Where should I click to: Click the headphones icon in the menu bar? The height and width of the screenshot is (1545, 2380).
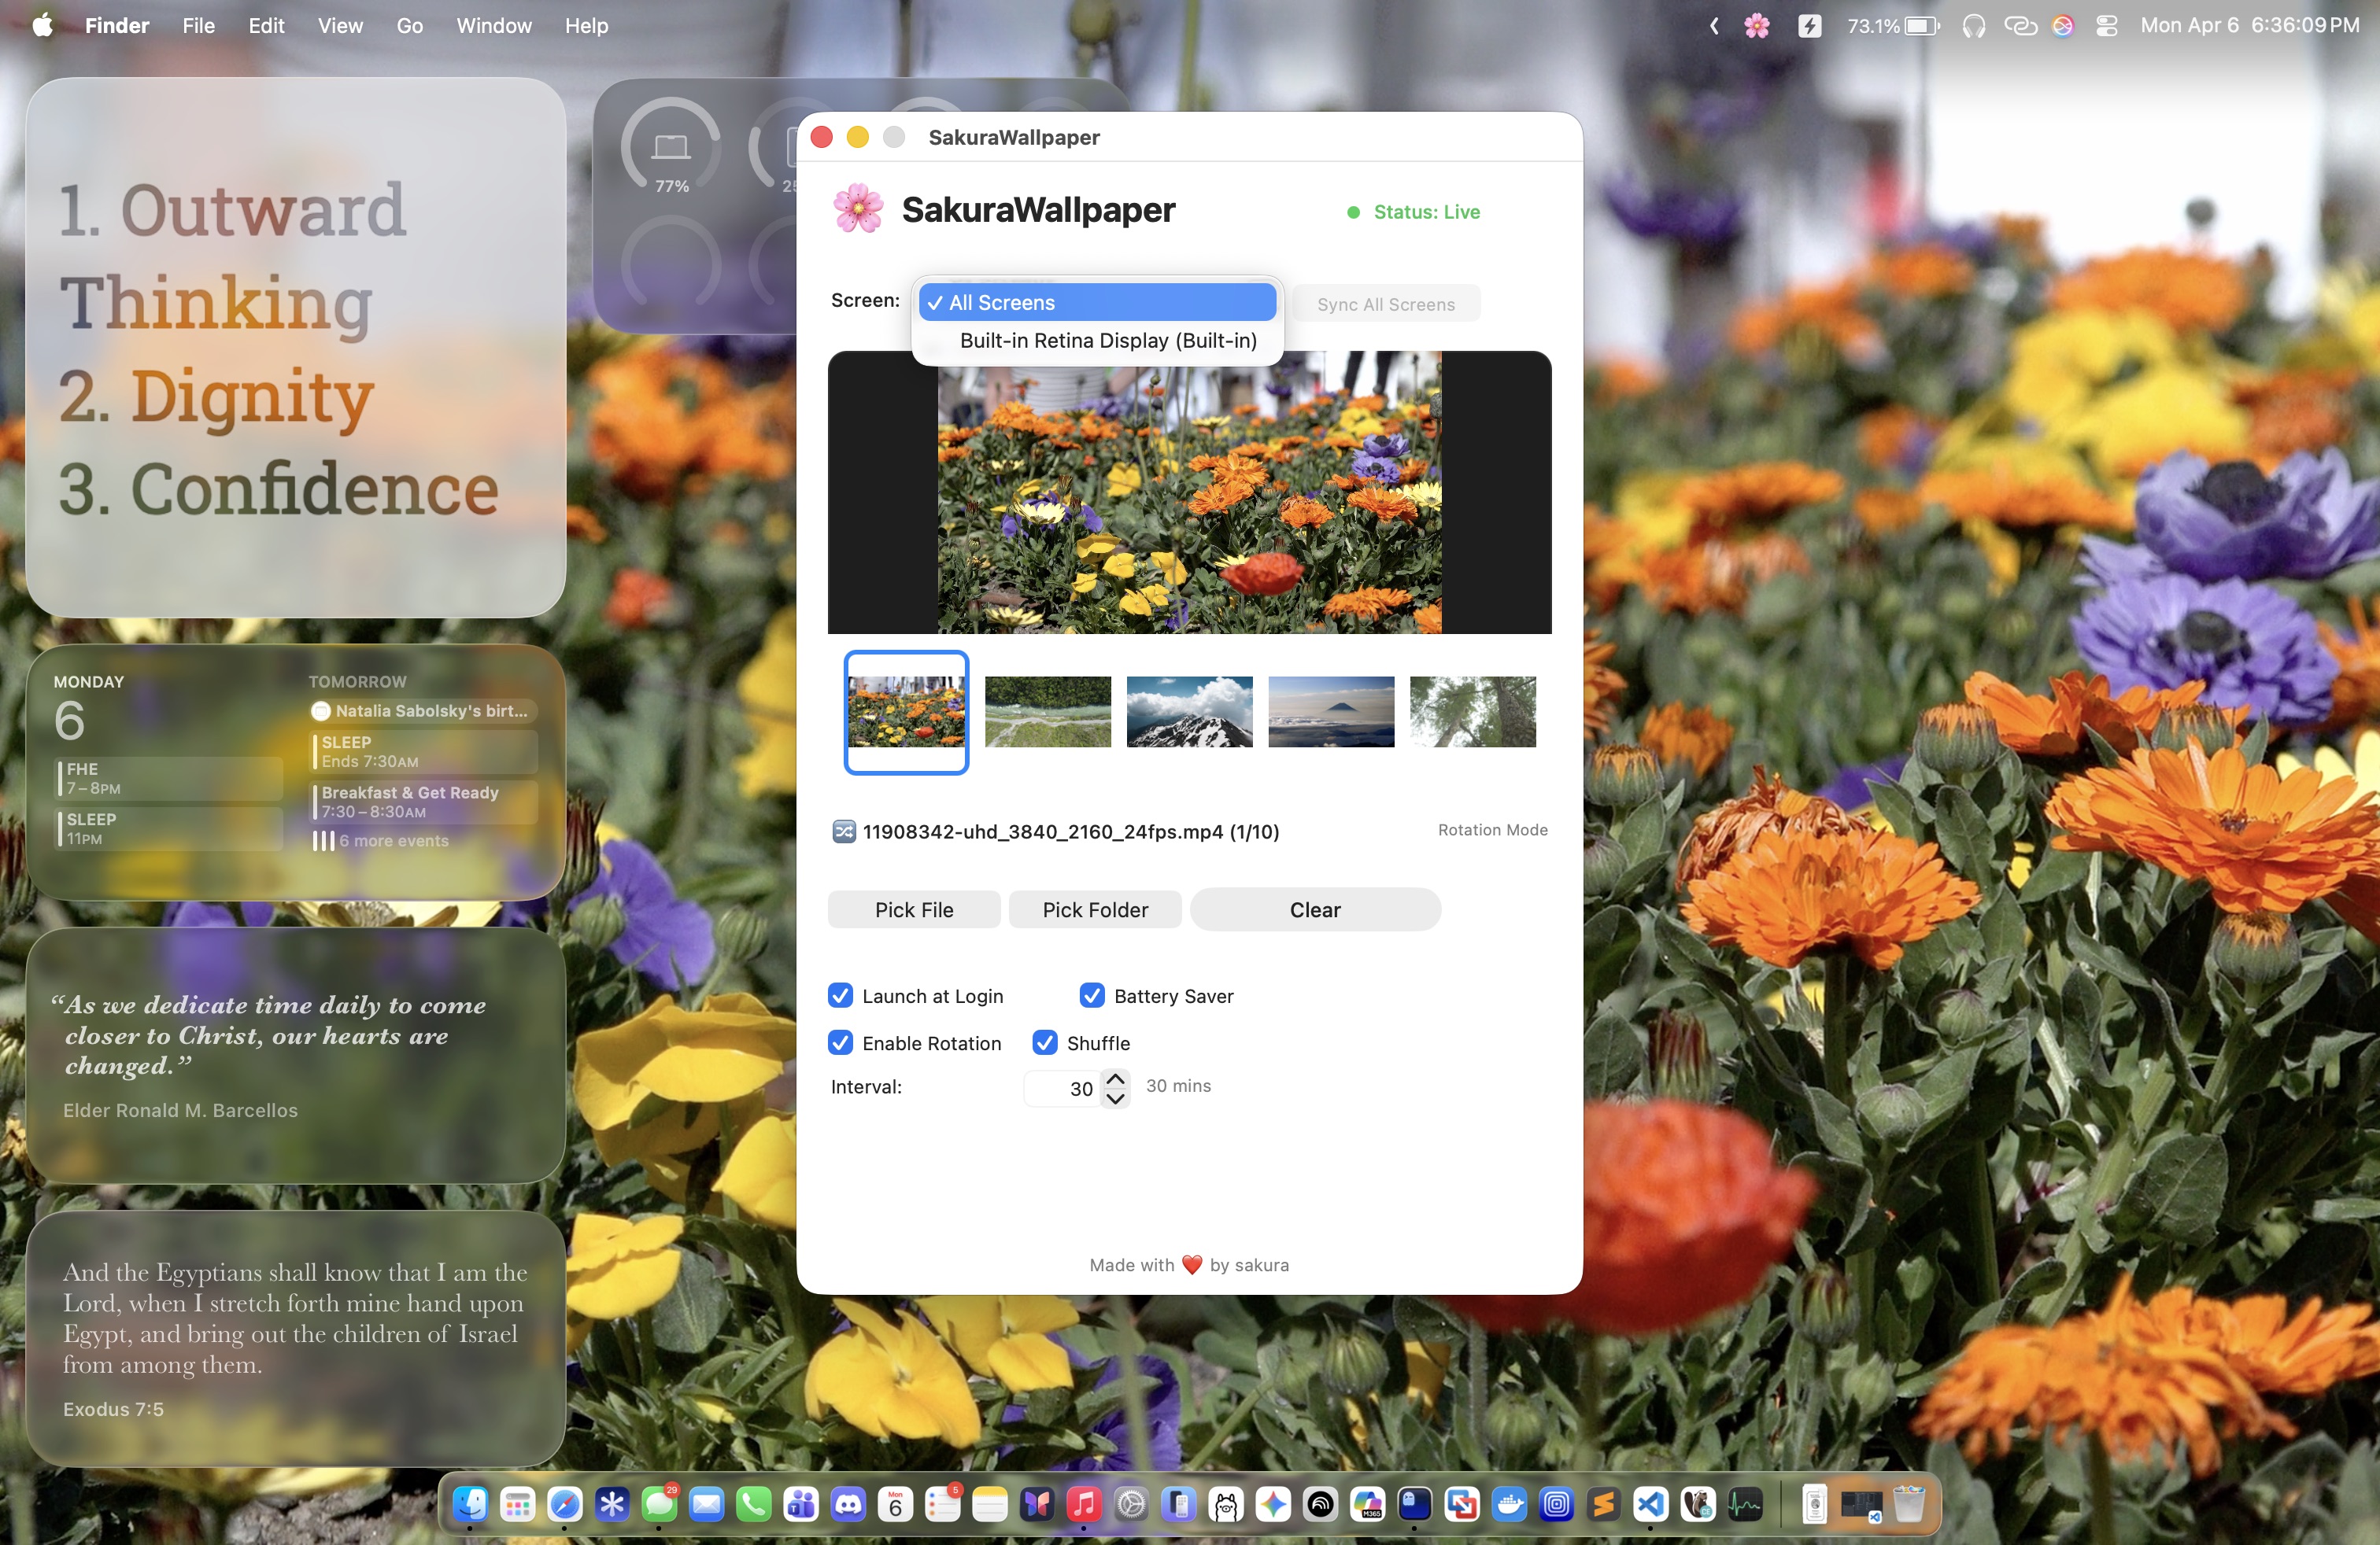tap(1973, 26)
